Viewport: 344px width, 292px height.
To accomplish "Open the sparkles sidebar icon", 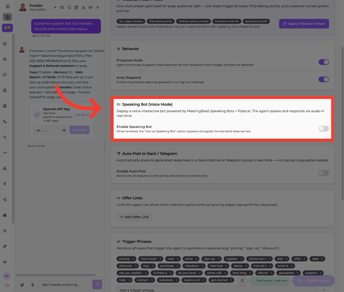I will tap(5, 246).
